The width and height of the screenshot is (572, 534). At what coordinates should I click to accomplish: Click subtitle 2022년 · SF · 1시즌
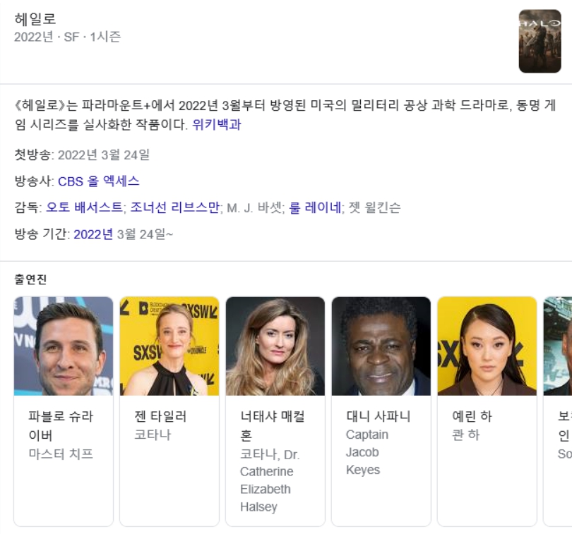click(x=68, y=37)
